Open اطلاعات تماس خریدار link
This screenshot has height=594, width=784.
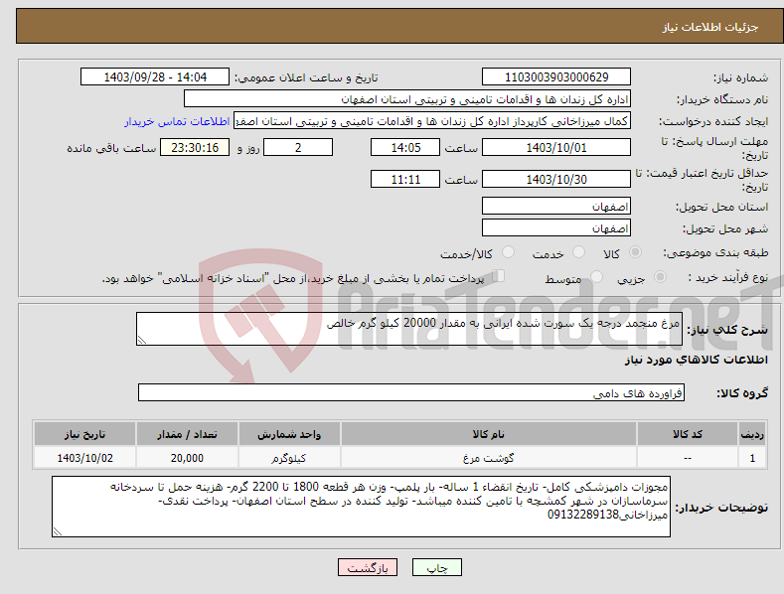177,121
